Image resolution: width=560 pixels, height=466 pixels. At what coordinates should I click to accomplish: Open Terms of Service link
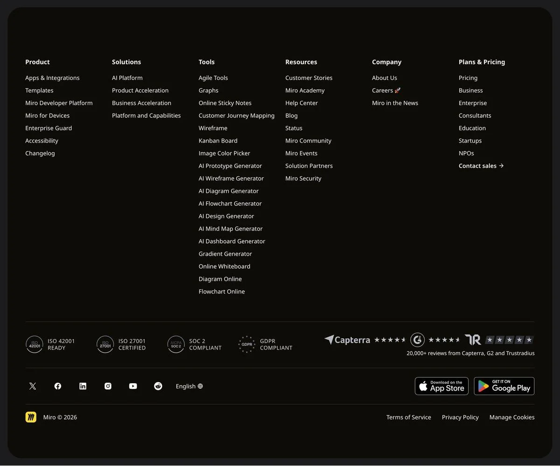(x=409, y=417)
